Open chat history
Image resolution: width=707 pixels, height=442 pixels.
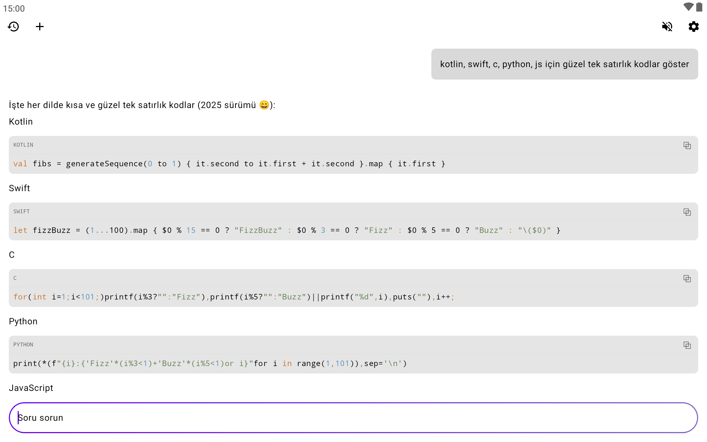point(14,27)
